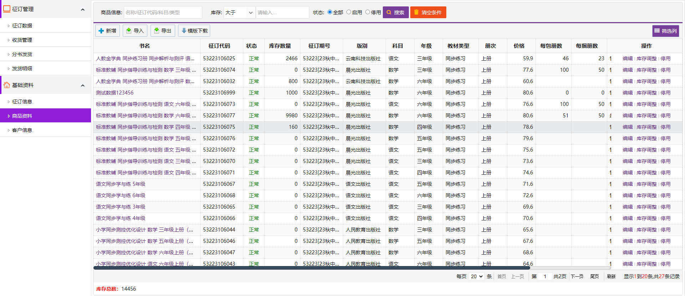Click the 清空条件 button
This screenshot has height=296, width=685.
click(428, 12)
